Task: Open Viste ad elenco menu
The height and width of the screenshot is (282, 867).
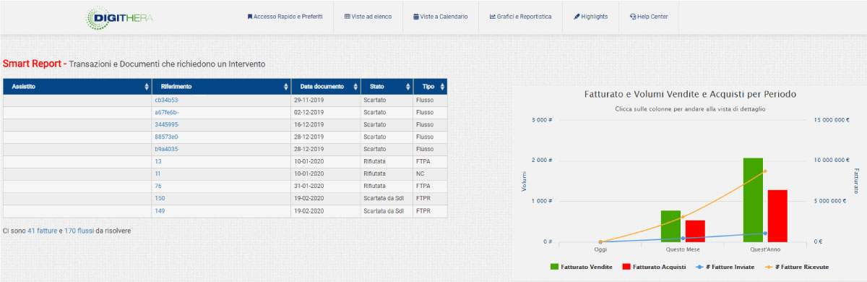Action: pos(368,17)
